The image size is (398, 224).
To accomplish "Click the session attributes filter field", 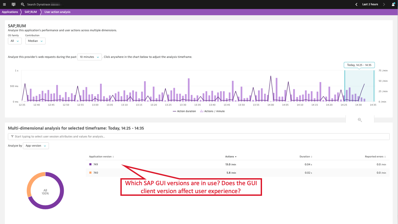I will tap(199, 136).
